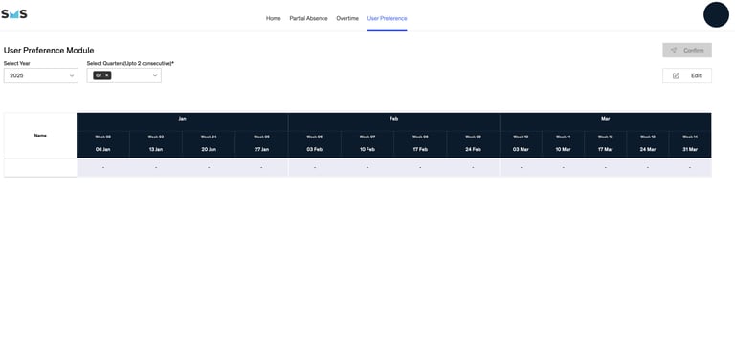Select the 17 Feb week header
Image resolution: width=735 pixels, height=359 pixels.
pos(420,144)
